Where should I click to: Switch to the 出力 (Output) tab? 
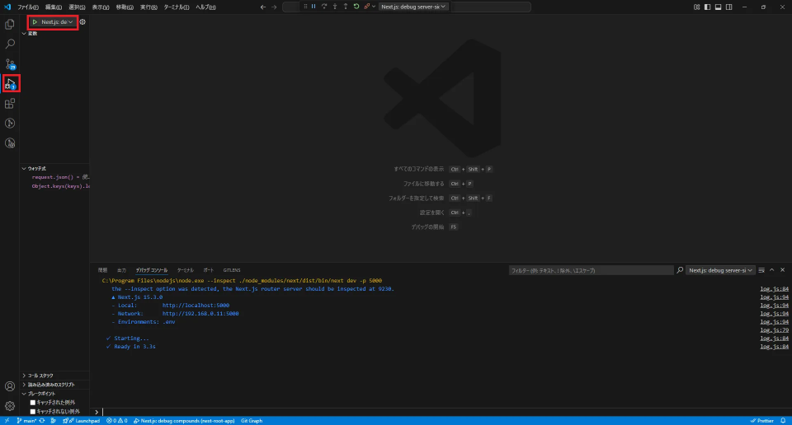click(122, 270)
